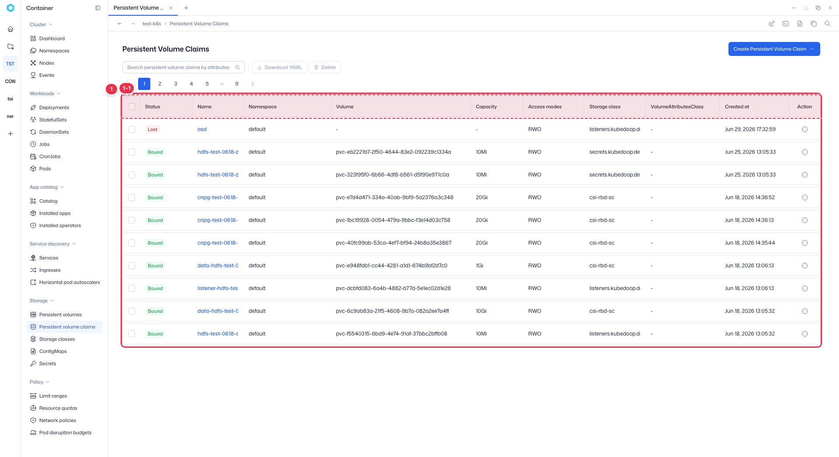Click the Pods cube icon in sidebar
The width and height of the screenshot is (839, 457).
(x=33, y=169)
